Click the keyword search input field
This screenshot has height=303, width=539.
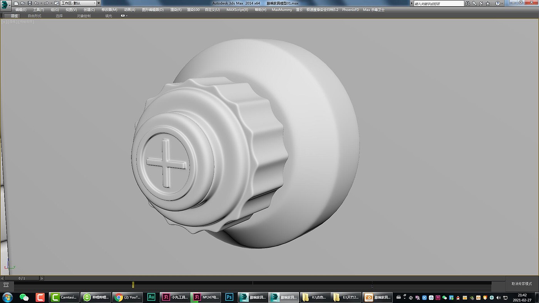click(439, 3)
